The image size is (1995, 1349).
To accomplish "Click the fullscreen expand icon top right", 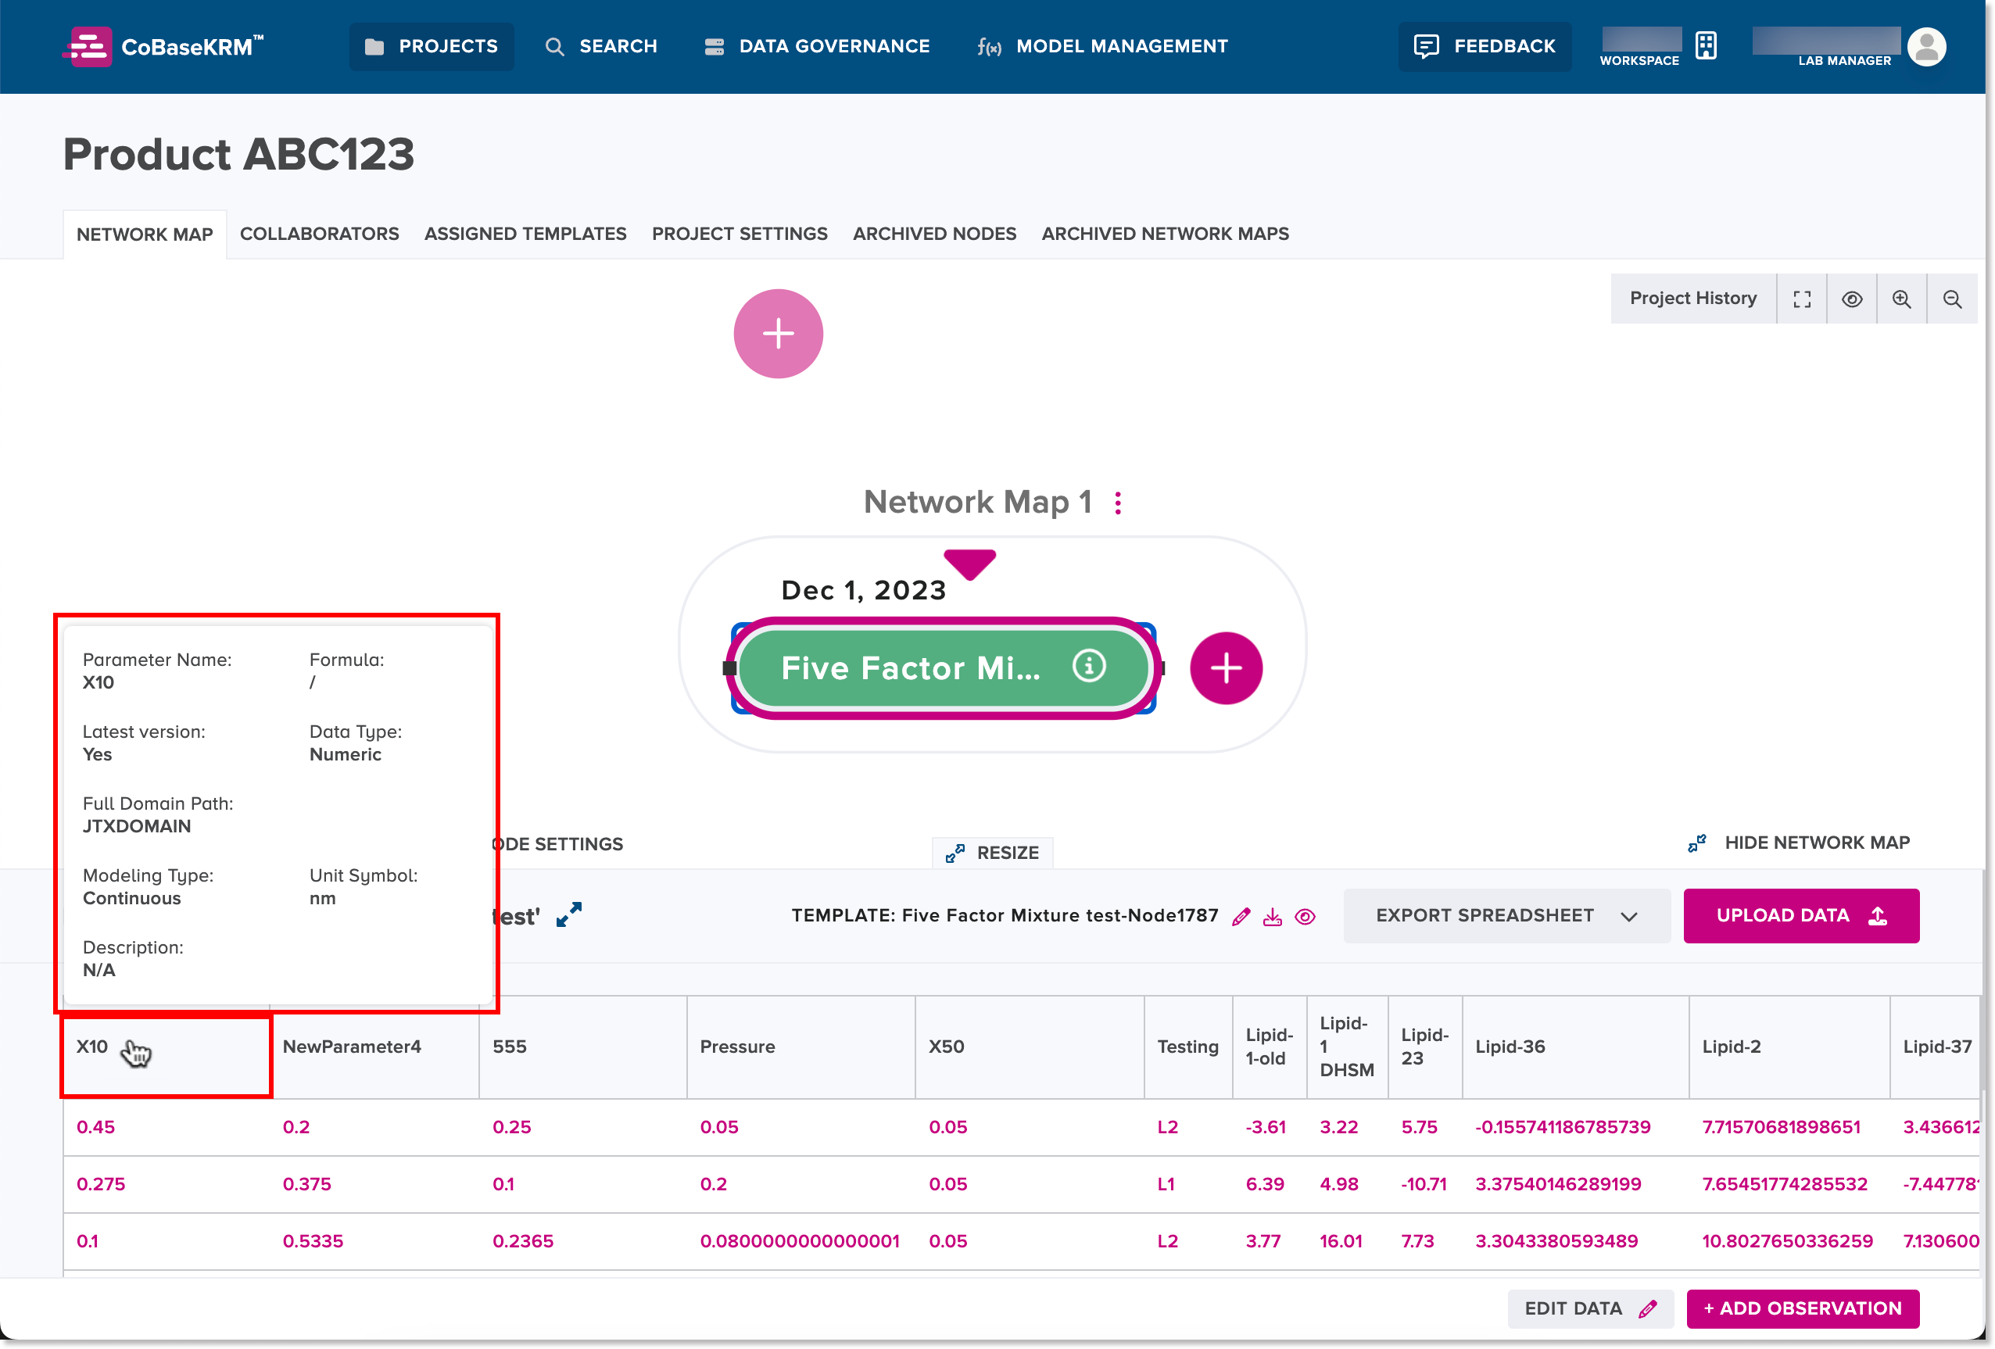I will (1802, 296).
